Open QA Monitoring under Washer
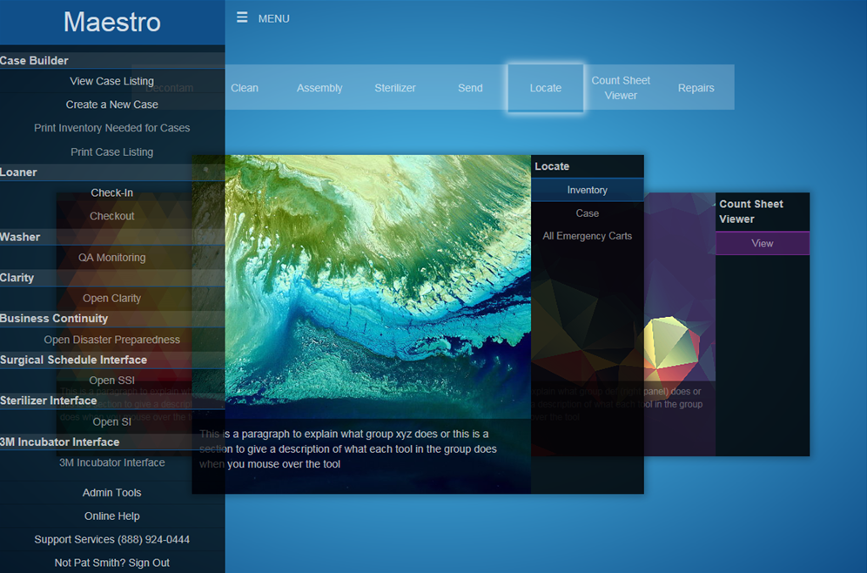Viewport: 867px width, 573px height. point(111,257)
